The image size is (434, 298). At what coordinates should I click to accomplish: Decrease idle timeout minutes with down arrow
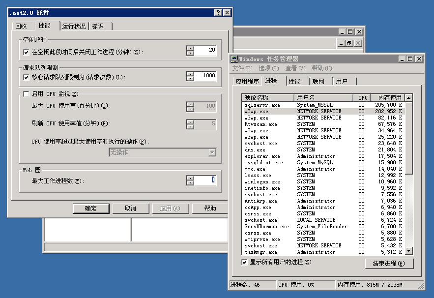click(x=190, y=53)
